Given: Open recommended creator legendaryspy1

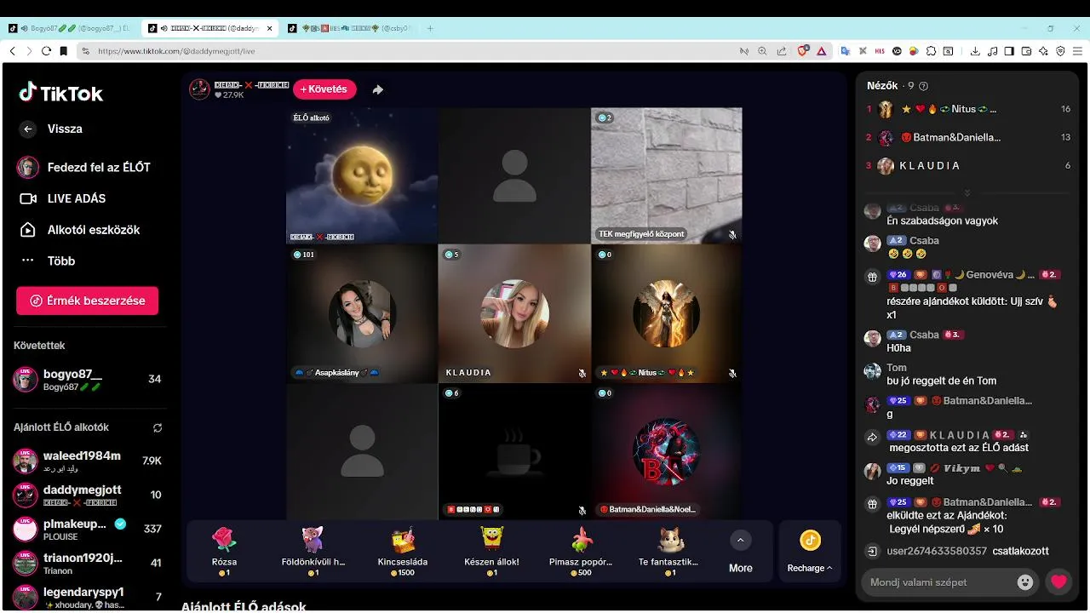Looking at the screenshot, I should (x=87, y=597).
